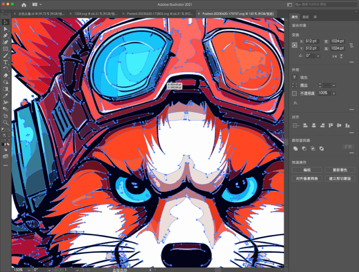This screenshot has width=359, height=272.
Task: Toggle constrain width and height proportions
Action: (x=352, y=45)
